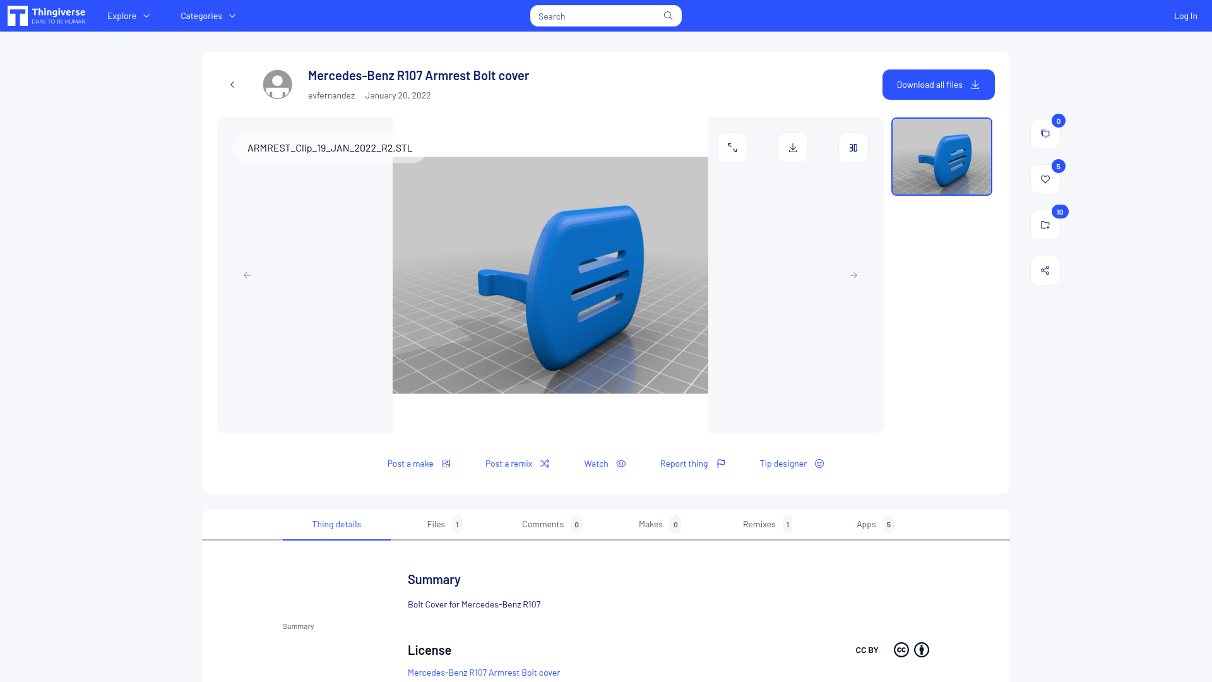Download the ARMREST Clip STL file icon

click(793, 148)
